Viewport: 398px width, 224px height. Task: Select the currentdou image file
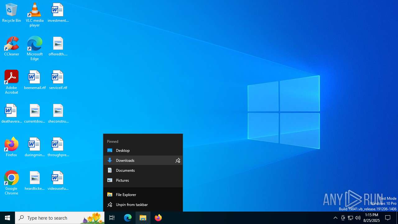coord(35,114)
